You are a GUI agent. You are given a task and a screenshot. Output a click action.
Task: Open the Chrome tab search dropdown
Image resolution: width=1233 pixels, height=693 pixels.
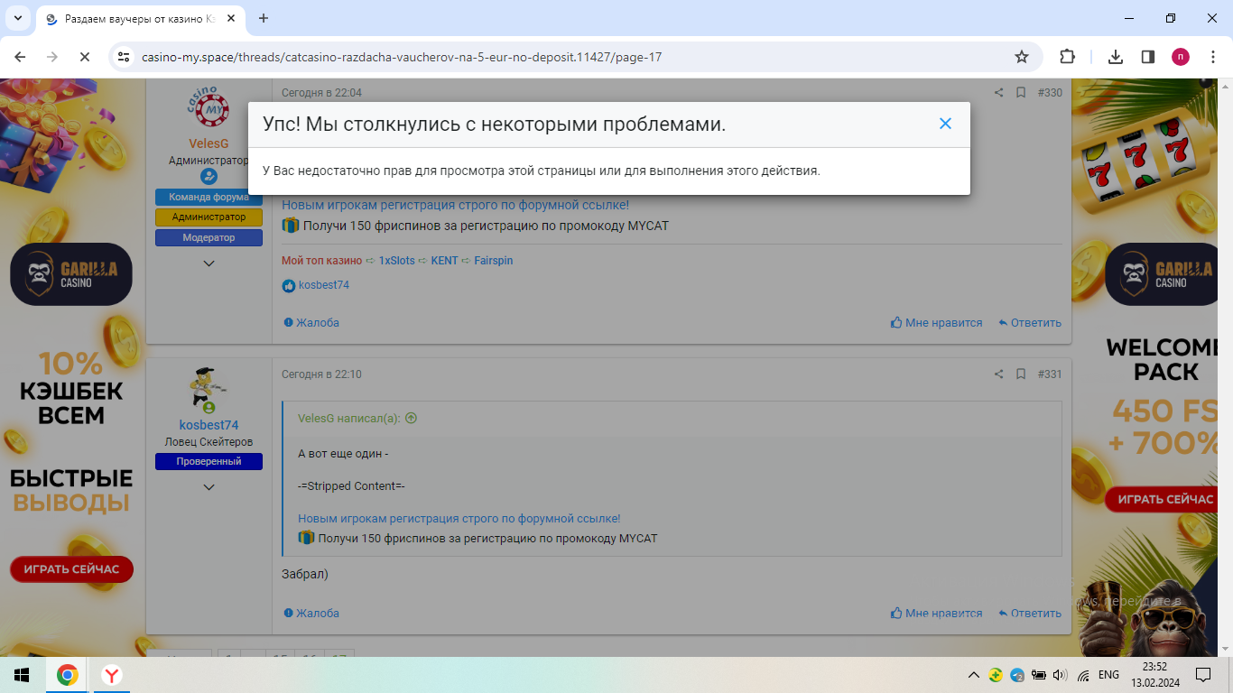(x=17, y=18)
